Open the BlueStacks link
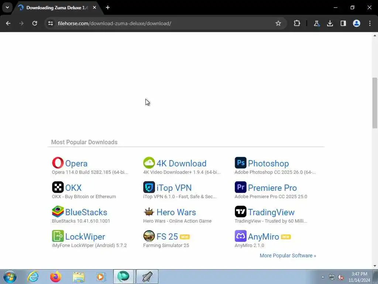 pyautogui.click(x=86, y=212)
